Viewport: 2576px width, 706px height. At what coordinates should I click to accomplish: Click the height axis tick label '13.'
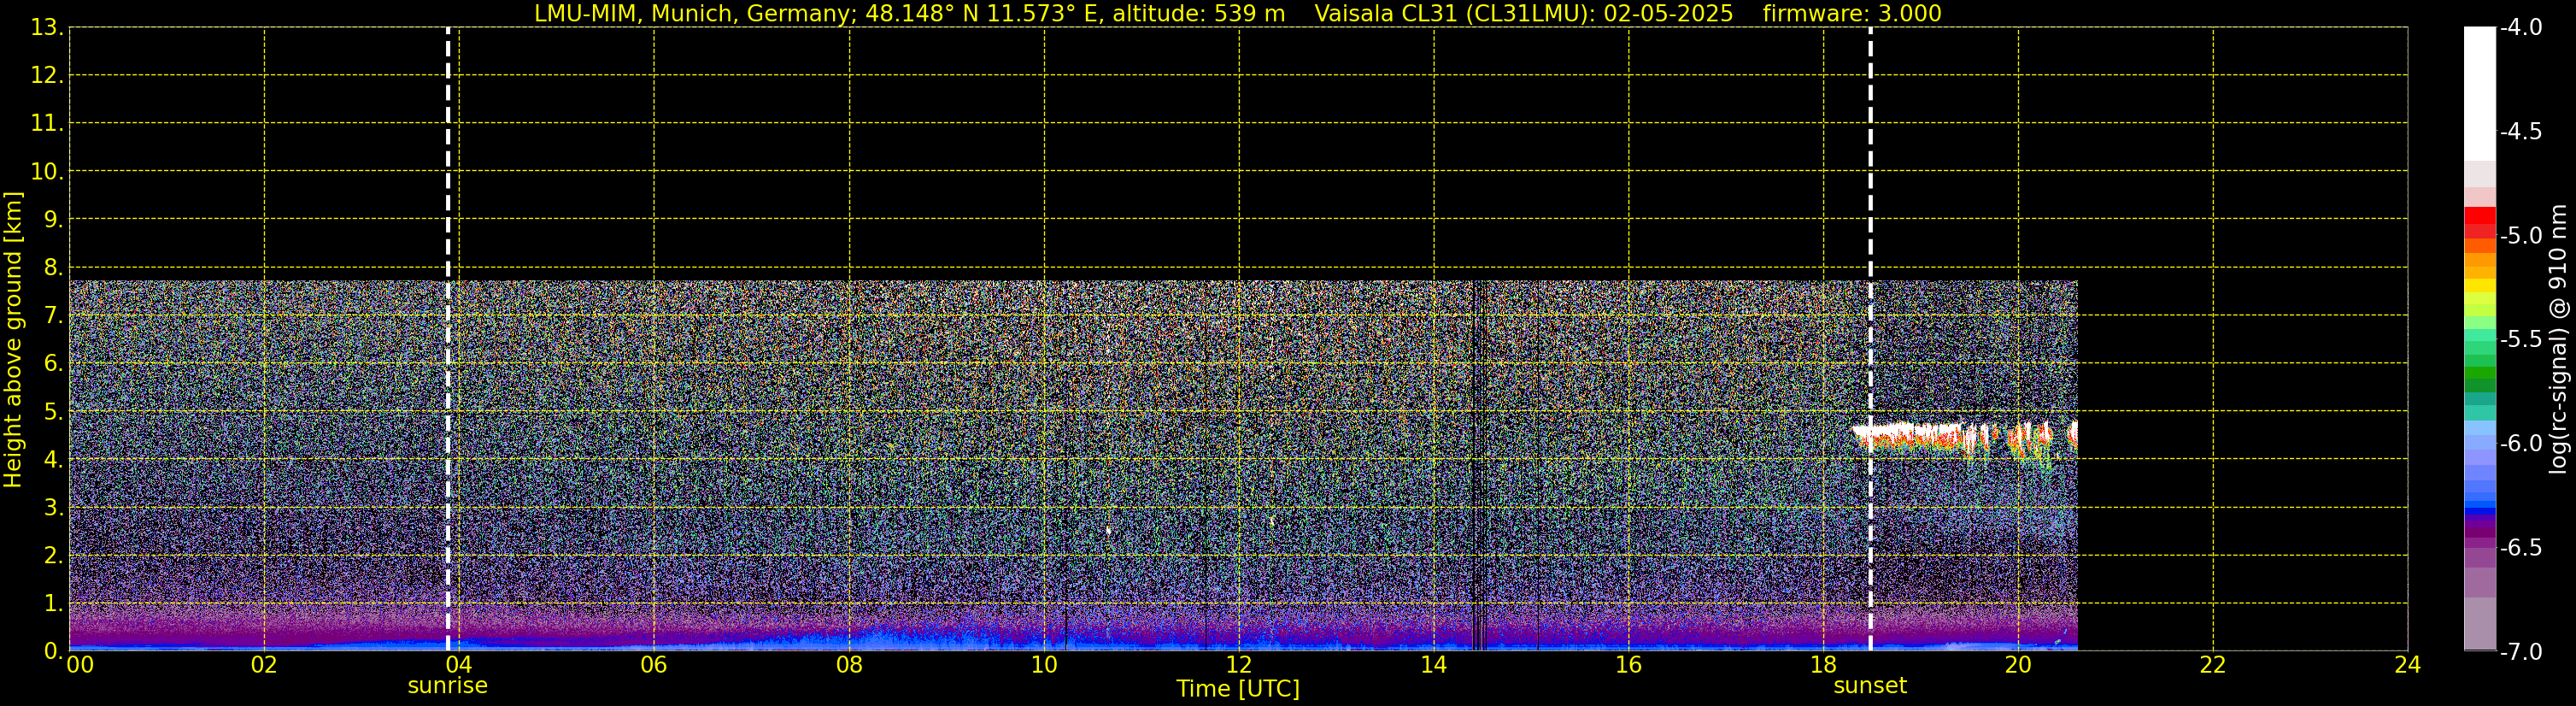click(x=47, y=27)
